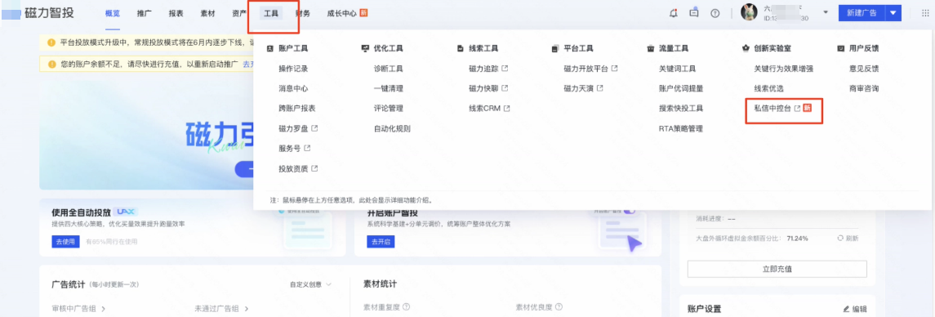
Task: Open the apps grid icon
Action: [x=925, y=13]
